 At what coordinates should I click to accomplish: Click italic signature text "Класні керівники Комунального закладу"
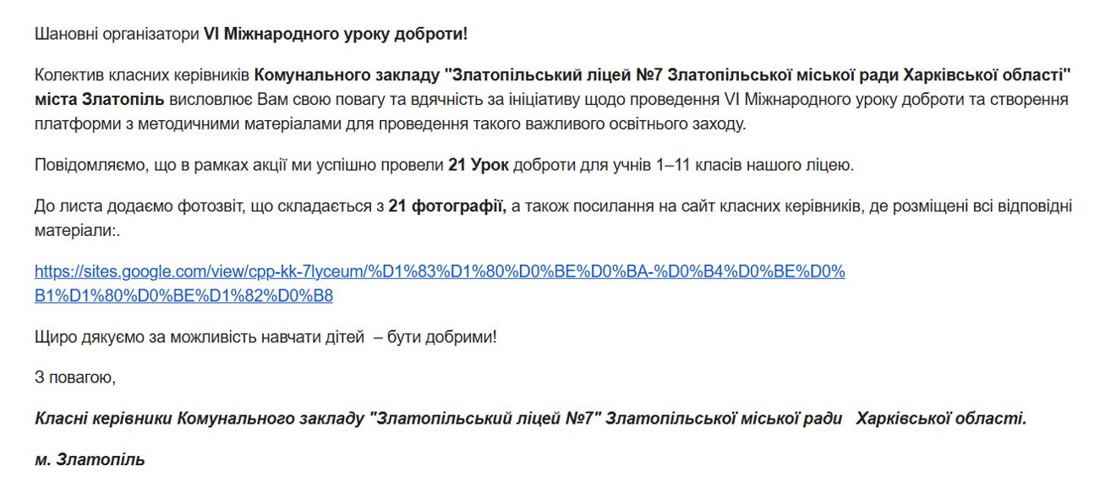pos(200,419)
